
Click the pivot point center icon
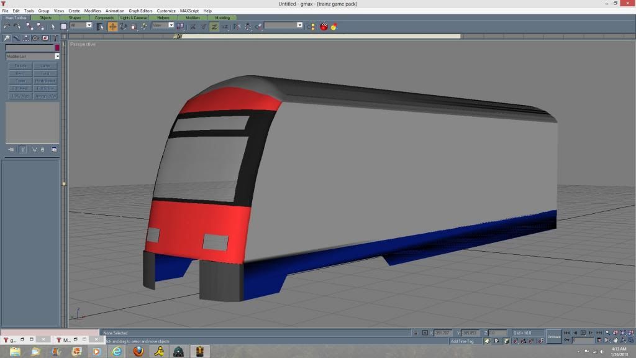pos(181,26)
